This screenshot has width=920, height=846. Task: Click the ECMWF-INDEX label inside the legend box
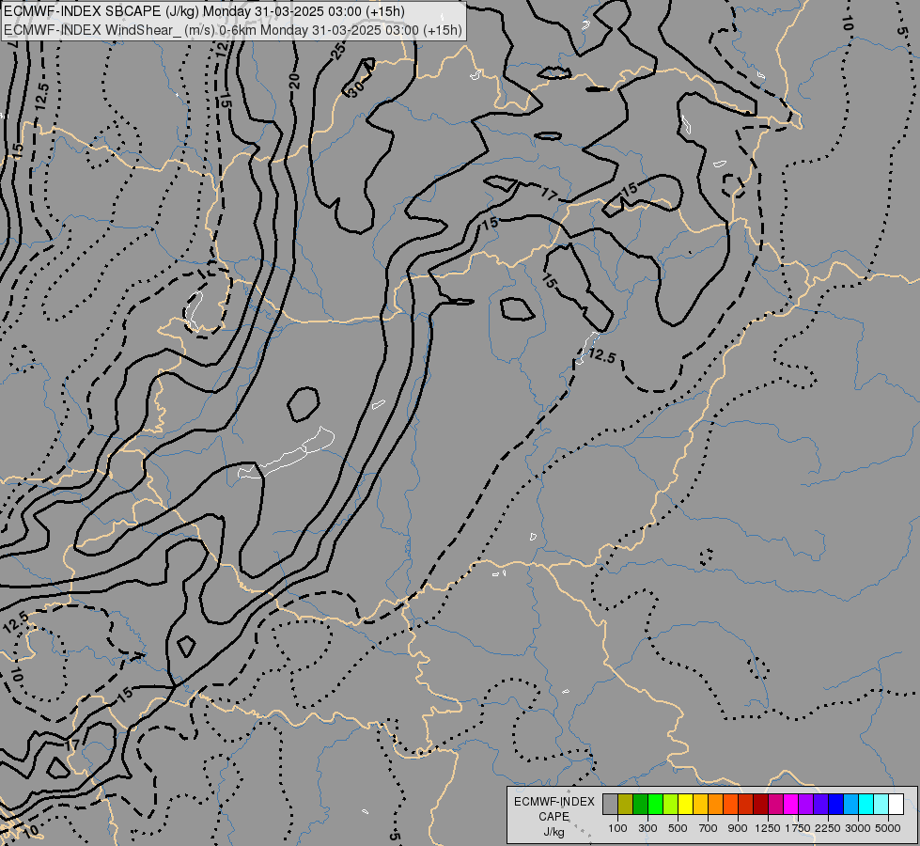(554, 802)
